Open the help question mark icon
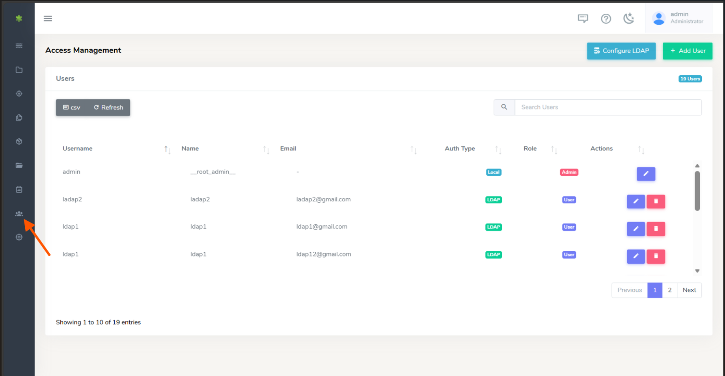 [606, 19]
